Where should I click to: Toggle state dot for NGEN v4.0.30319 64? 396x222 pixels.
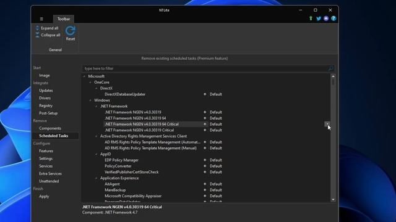coord(205,118)
